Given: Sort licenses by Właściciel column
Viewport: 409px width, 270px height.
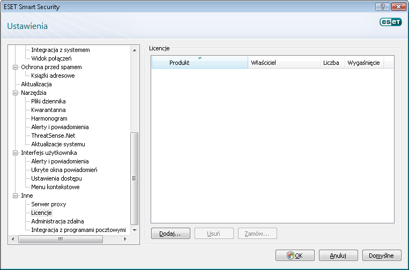Looking at the screenshot, I should [284, 63].
